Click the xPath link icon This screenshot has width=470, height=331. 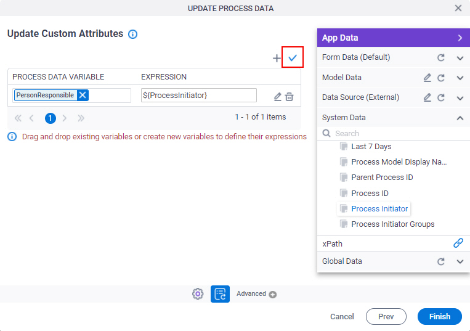[458, 243]
